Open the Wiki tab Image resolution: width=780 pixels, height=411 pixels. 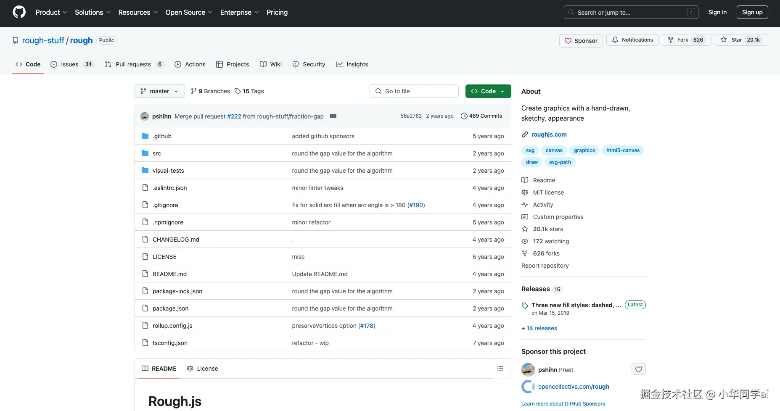(x=271, y=64)
